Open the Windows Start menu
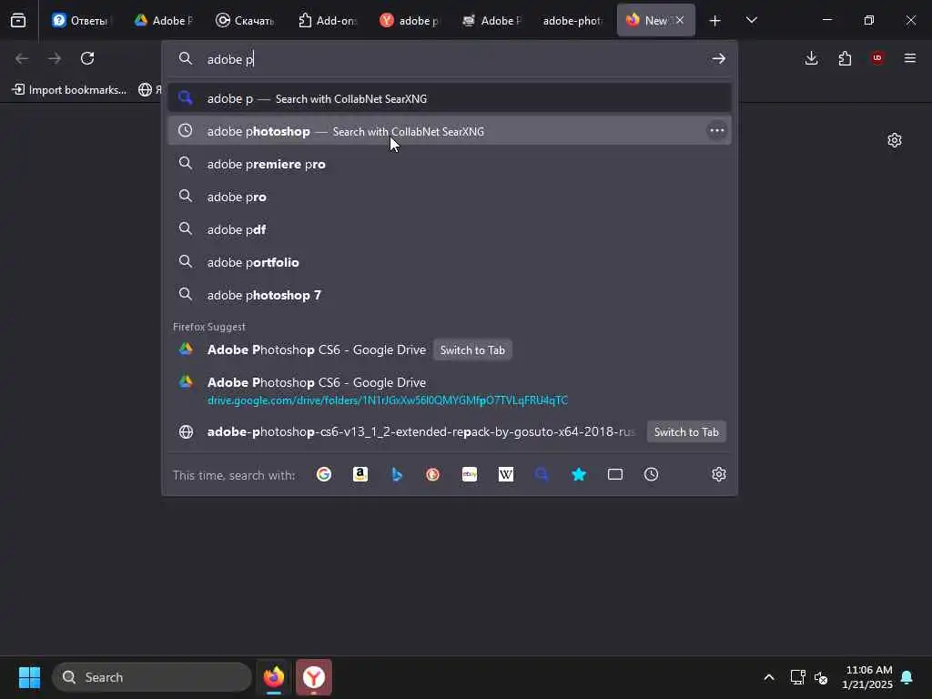Image resolution: width=932 pixels, height=699 pixels. click(x=29, y=677)
